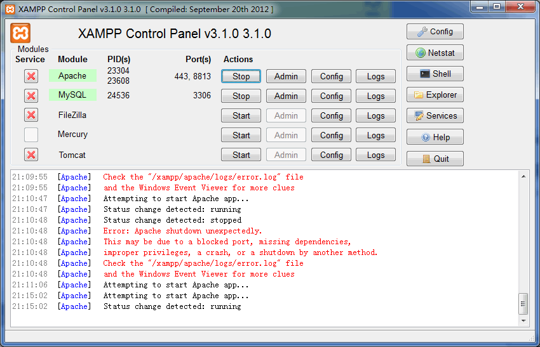
Task: Open Services with the services icon button
Action: click(435, 115)
